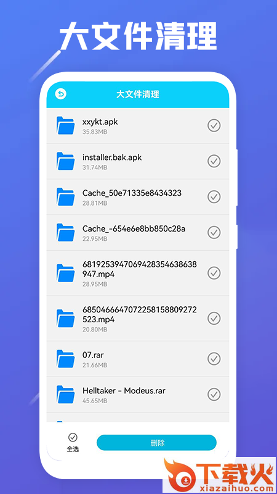Click the 大文件清理 header title in app
Screen dimensions: 277x494
pos(137,94)
